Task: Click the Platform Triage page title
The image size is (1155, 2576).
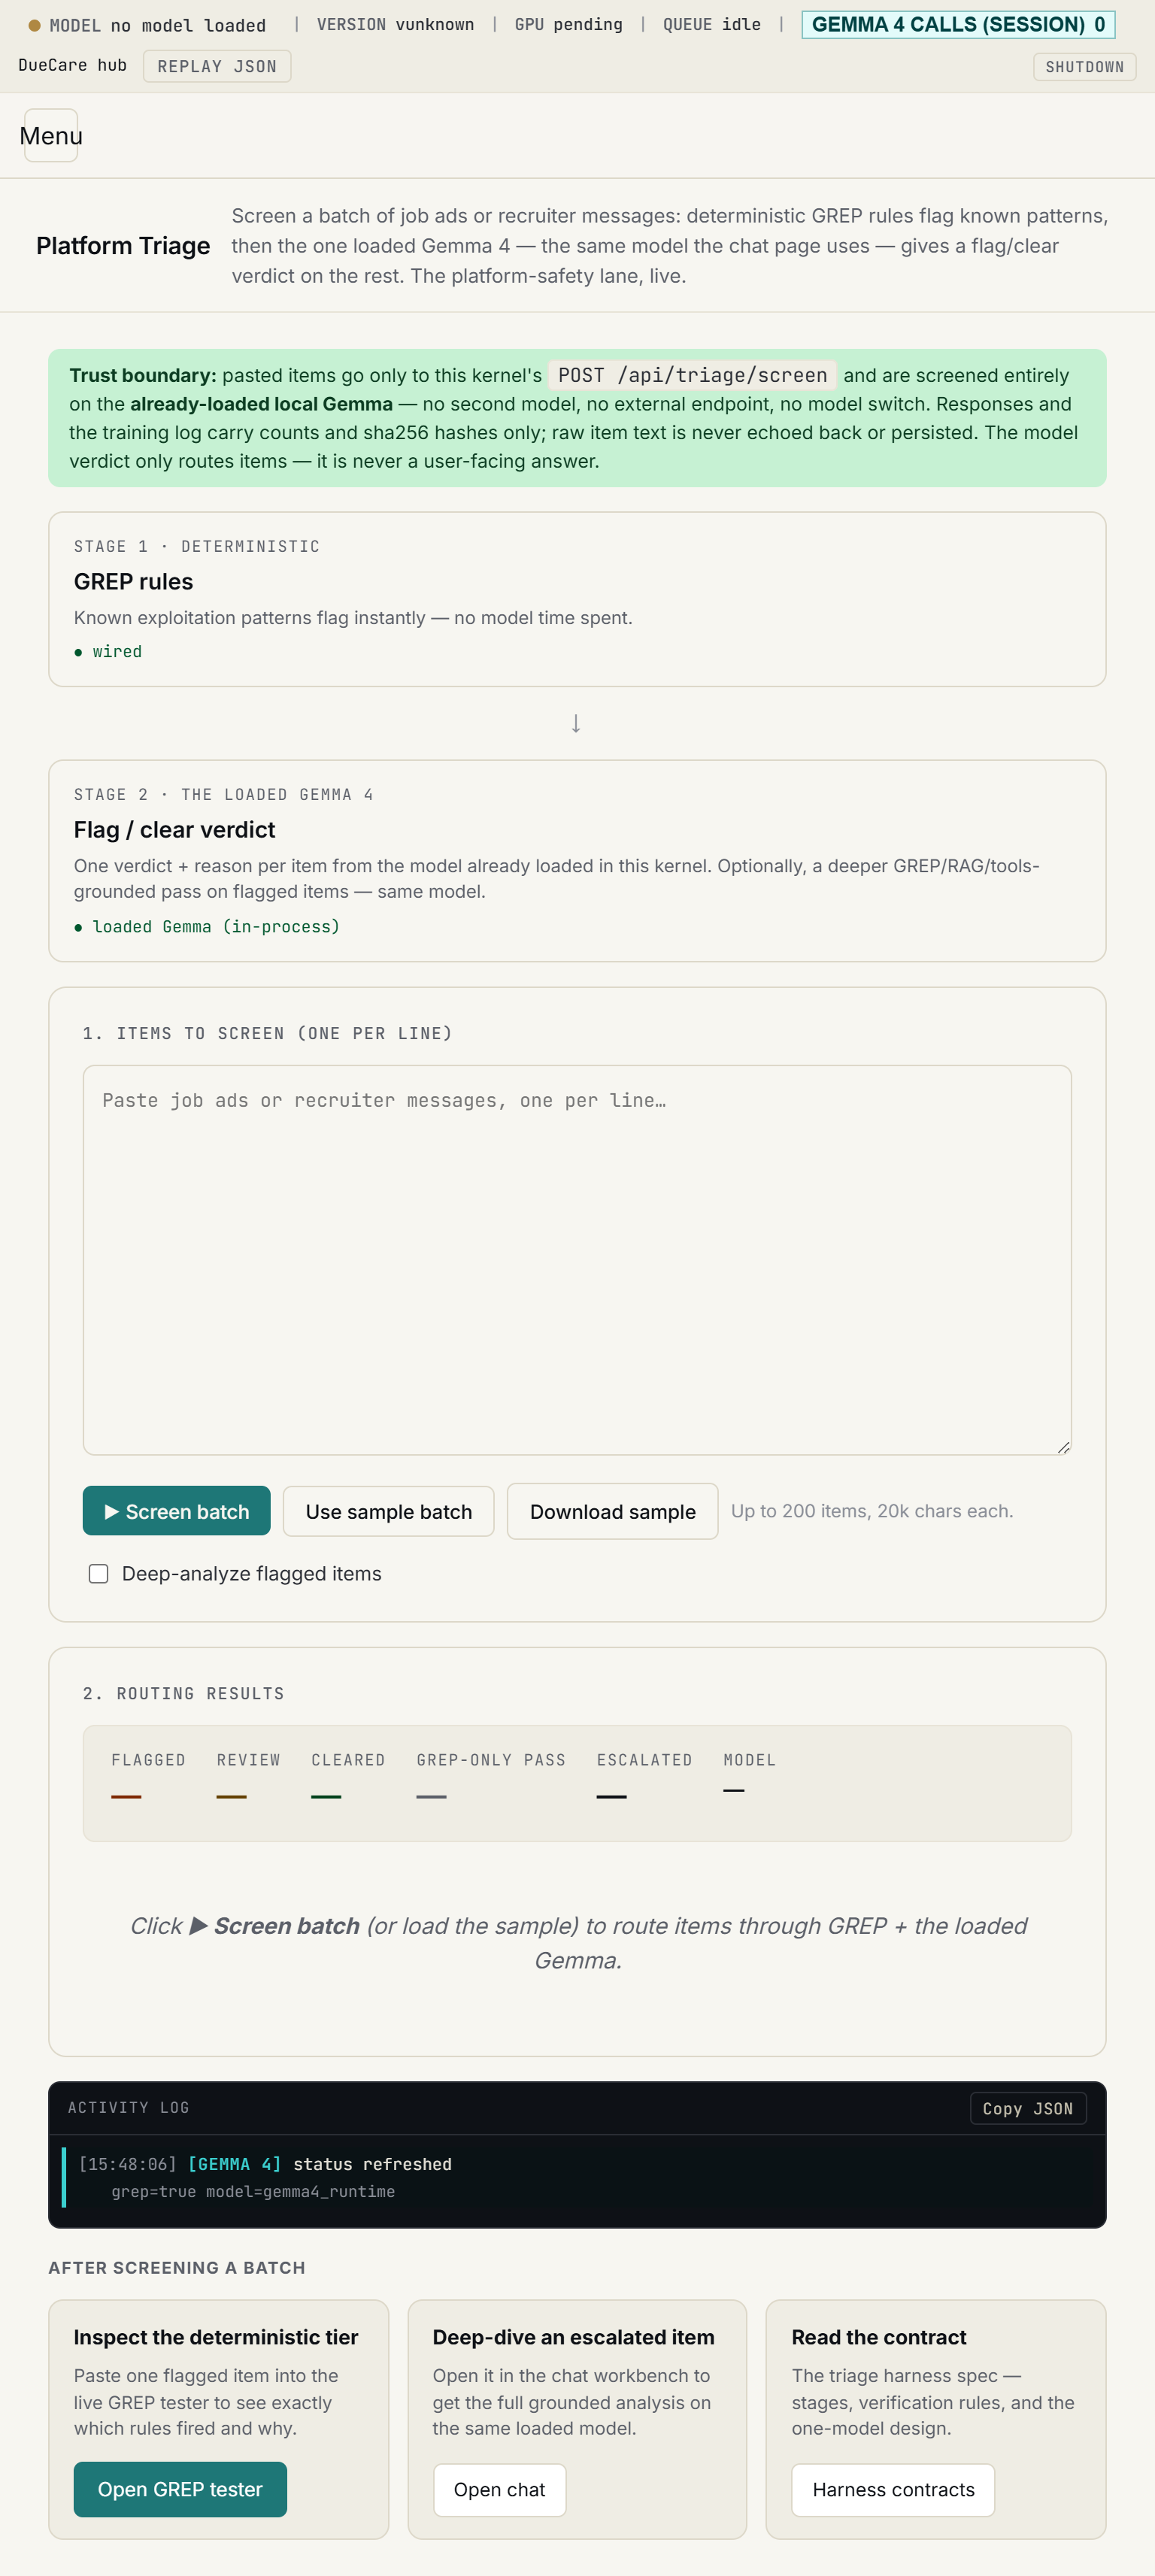Action: point(123,246)
